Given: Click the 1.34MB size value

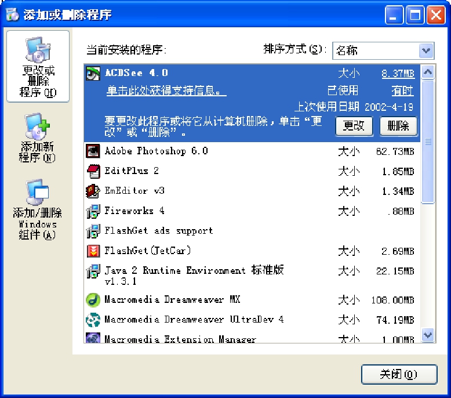Looking at the screenshot, I should tap(398, 191).
